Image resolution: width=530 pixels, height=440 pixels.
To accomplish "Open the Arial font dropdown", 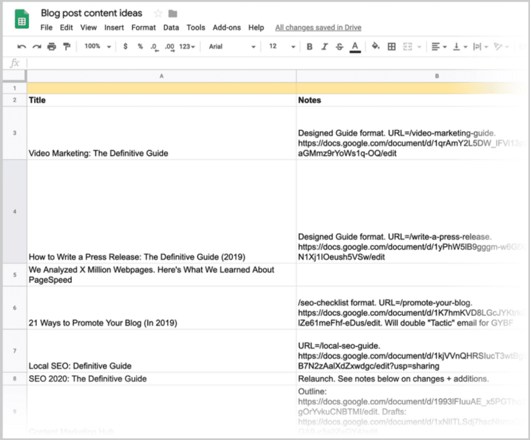I will pyautogui.click(x=232, y=46).
